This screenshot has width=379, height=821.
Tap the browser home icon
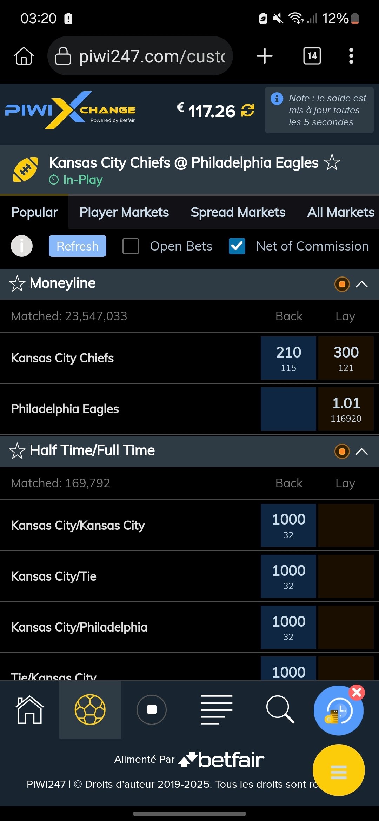(x=24, y=56)
